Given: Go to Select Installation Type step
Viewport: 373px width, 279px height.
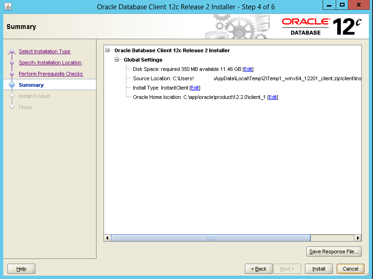Looking at the screenshot, I should pyautogui.click(x=44, y=51).
